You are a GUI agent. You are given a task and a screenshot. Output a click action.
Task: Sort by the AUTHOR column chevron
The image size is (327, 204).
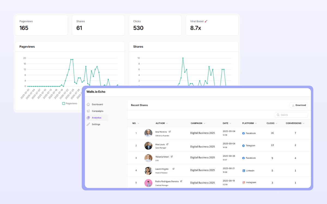[x=167, y=123]
